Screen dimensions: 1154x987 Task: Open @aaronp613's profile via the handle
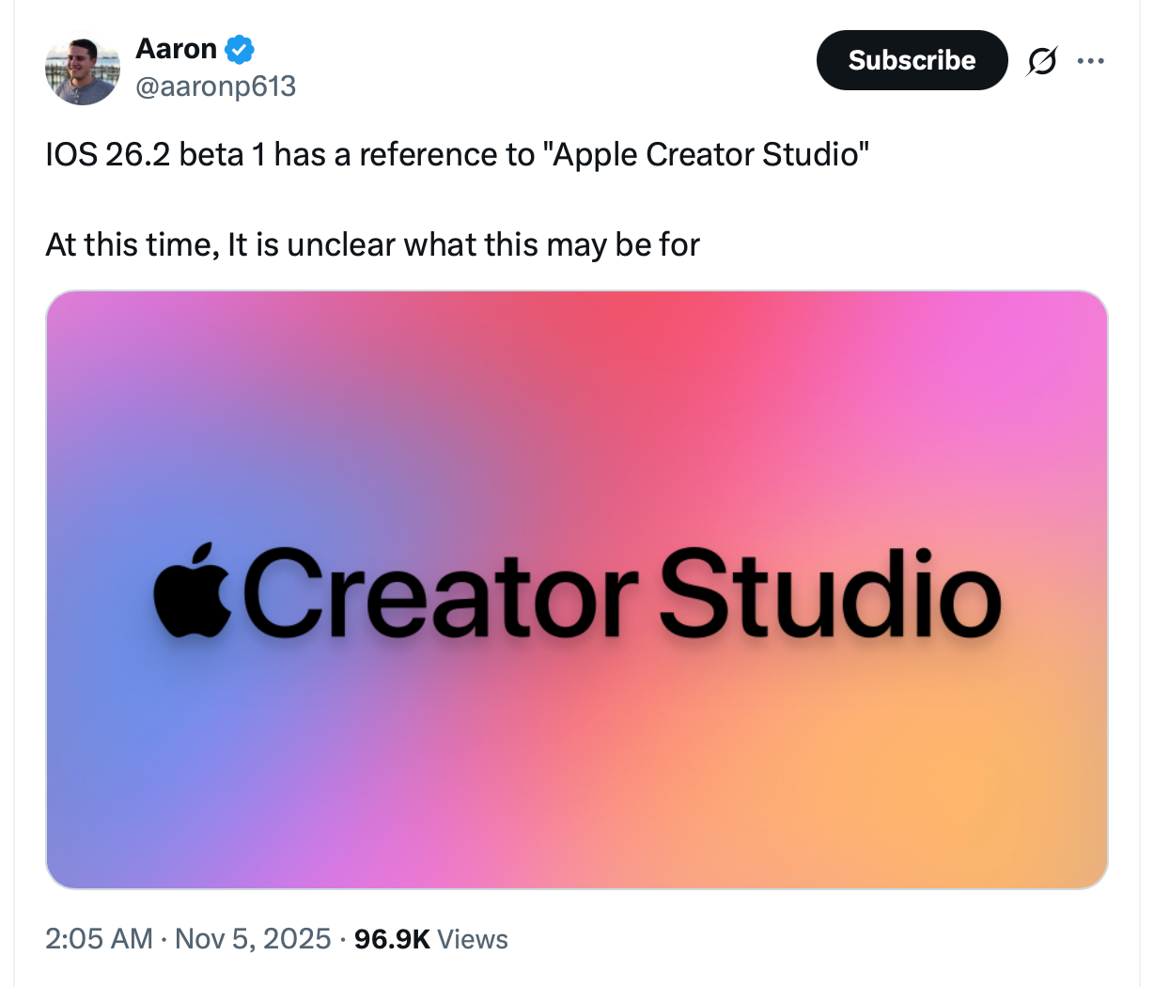pos(215,86)
